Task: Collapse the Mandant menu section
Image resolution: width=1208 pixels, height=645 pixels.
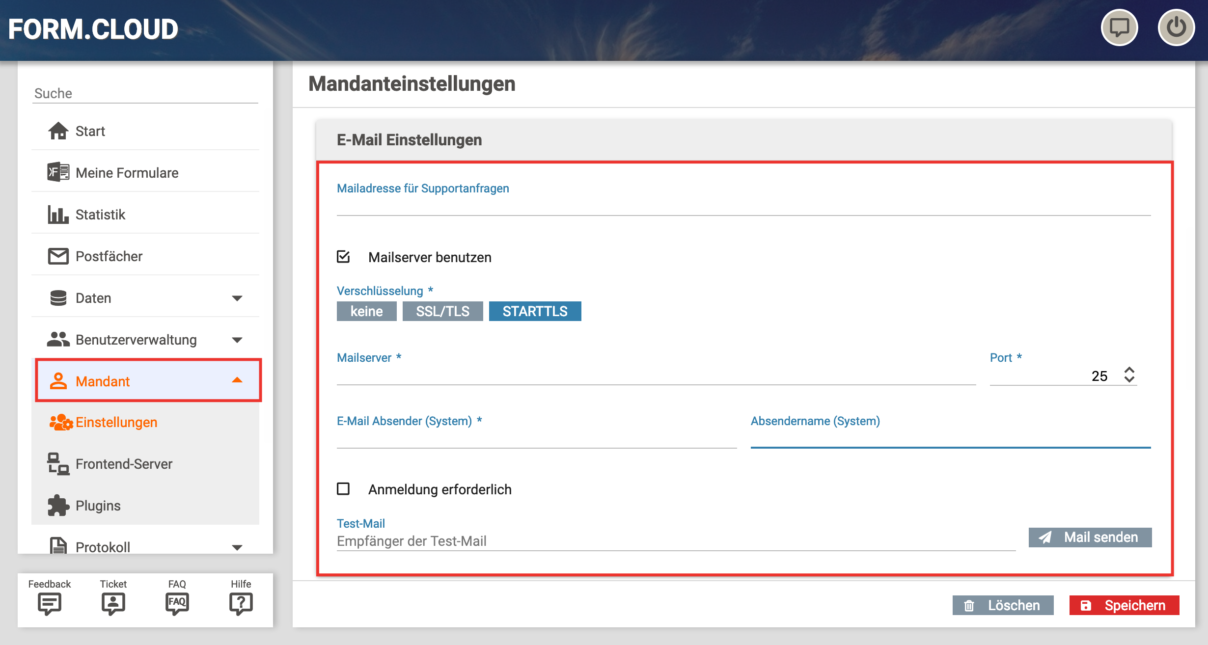Action: click(x=237, y=380)
